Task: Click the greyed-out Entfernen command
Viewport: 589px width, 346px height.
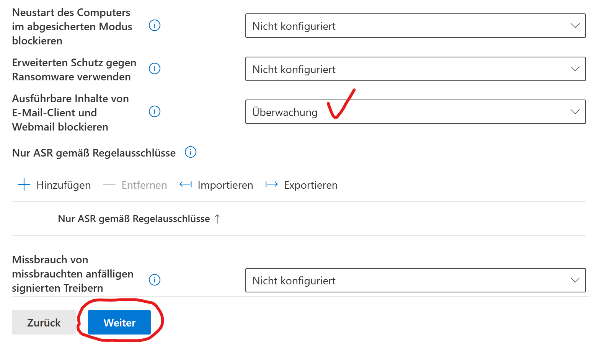Action: point(144,185)
